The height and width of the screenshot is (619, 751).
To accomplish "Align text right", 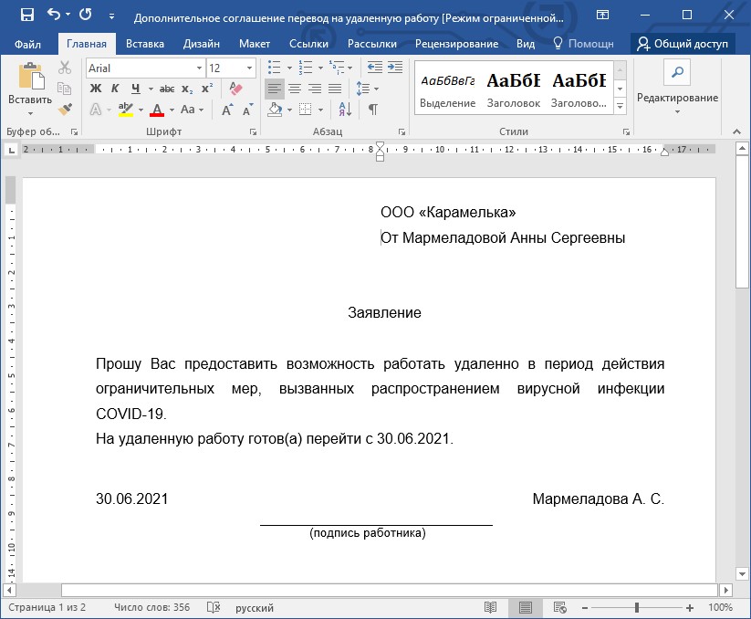I will pos(315,89).
